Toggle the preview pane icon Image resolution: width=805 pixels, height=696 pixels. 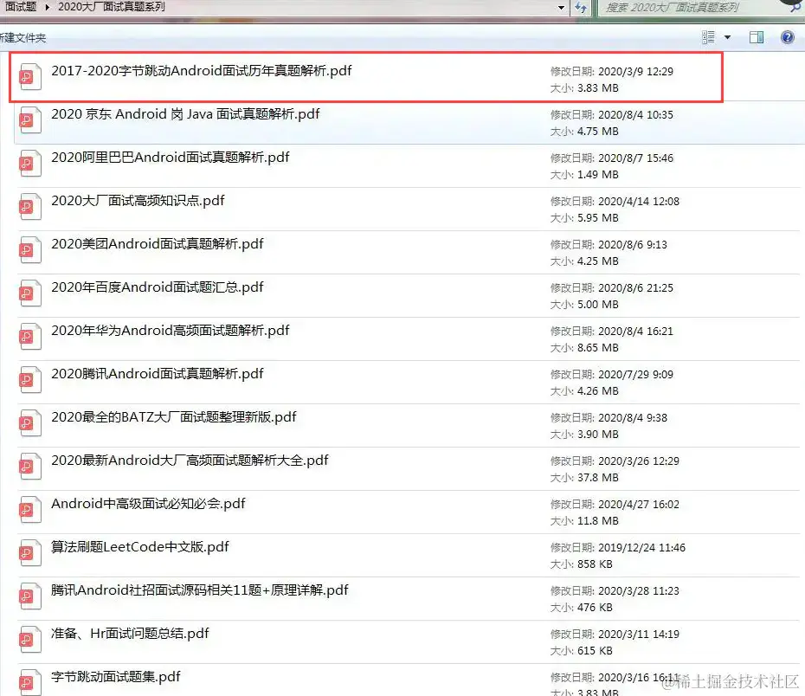point(757,37)
